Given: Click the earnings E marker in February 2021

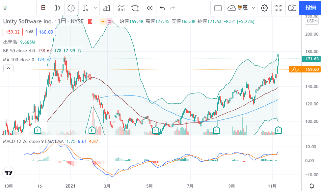Looking at the screenshot, I should [92, 130].
